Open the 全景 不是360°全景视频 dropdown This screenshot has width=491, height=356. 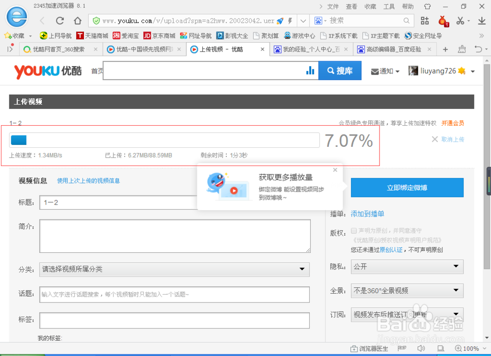(407, 291)
